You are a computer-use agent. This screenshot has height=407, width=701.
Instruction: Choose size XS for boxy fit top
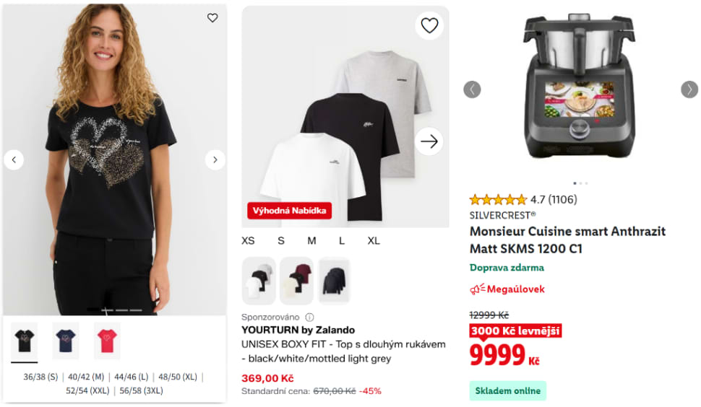[x=248, y=241]
